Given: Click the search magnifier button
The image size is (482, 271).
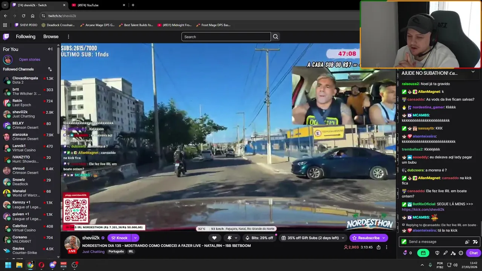Looking at the screenshot, I should click(x=275, y=37).
